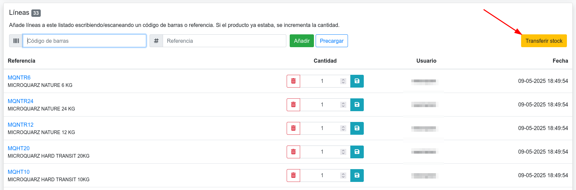
Task: Click the text MICROQUARZ NATURE 24 KG
Action: (x=41, y=109)
